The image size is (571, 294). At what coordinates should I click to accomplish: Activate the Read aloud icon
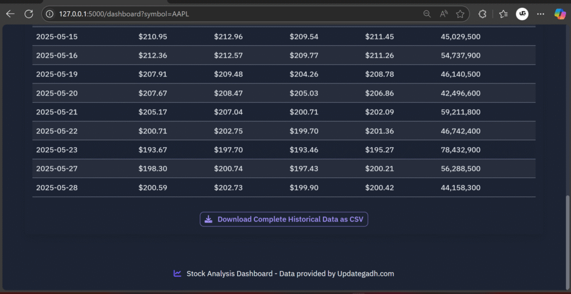click(443, 14)
